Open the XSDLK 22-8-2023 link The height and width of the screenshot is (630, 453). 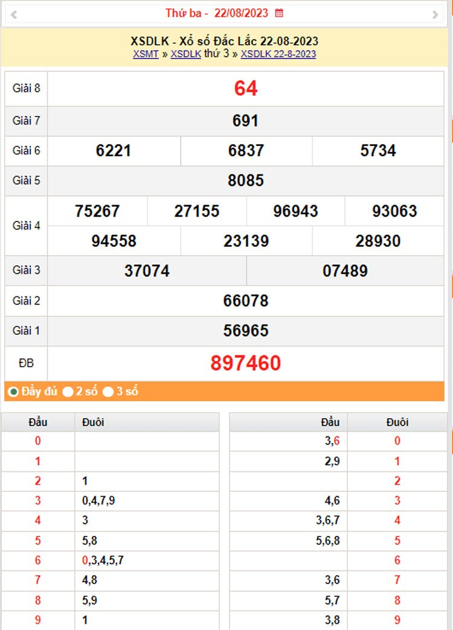[x=278, y=54]
